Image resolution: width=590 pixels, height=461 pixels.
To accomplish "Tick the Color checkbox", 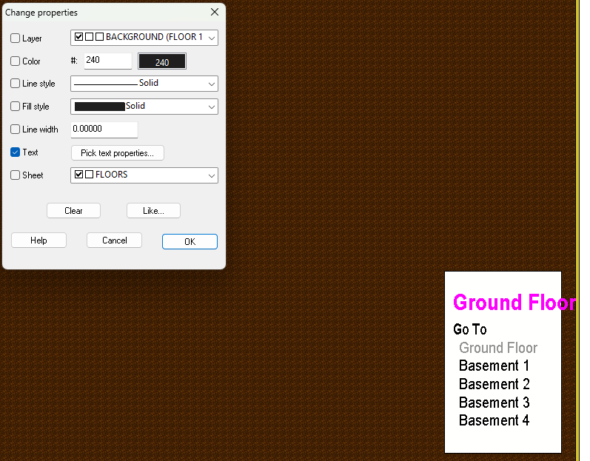I will pos(16,61).
